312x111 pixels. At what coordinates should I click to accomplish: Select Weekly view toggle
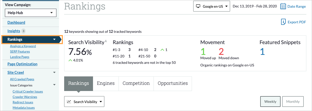[x=270, y=102]
